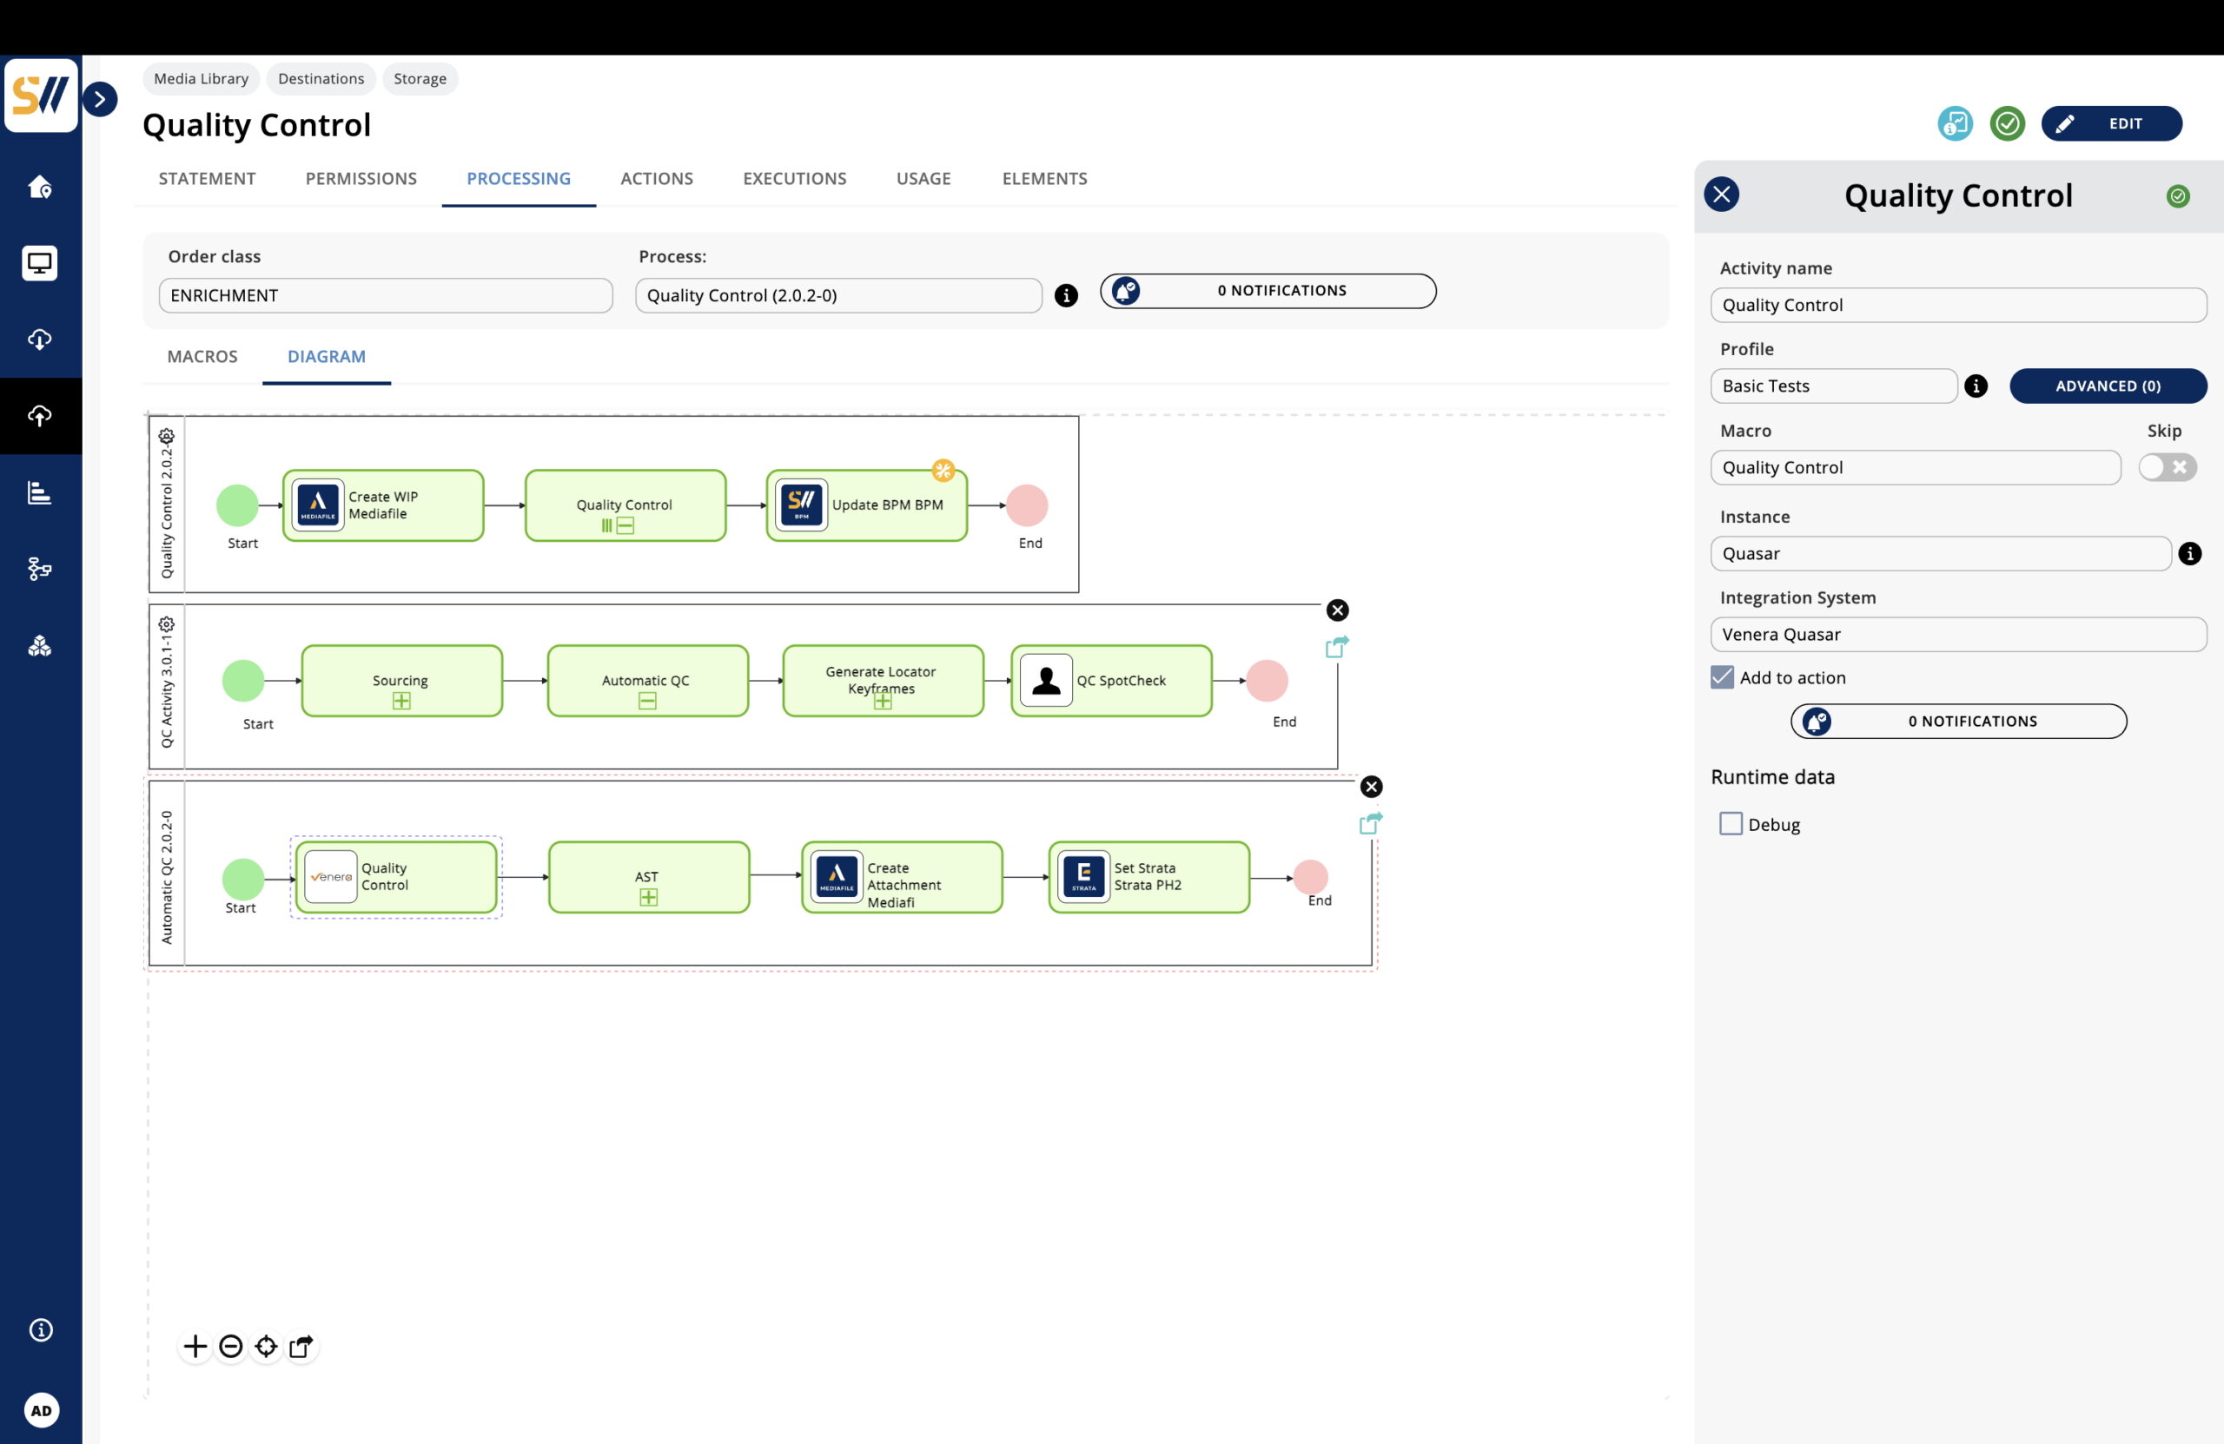
Task: Click the zoom-in plus icon on diagram
Action: [195, 1346]
